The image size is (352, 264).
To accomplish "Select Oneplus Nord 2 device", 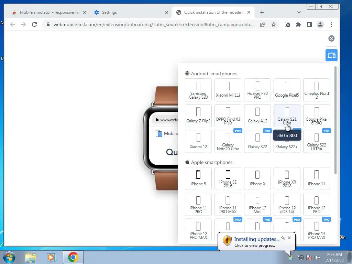I will pos(317,90).
